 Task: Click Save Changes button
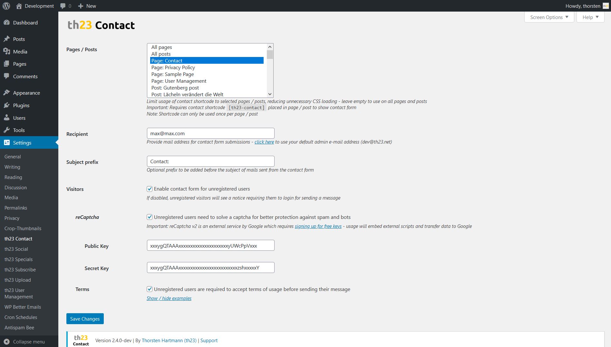click(x=85, y=319)
